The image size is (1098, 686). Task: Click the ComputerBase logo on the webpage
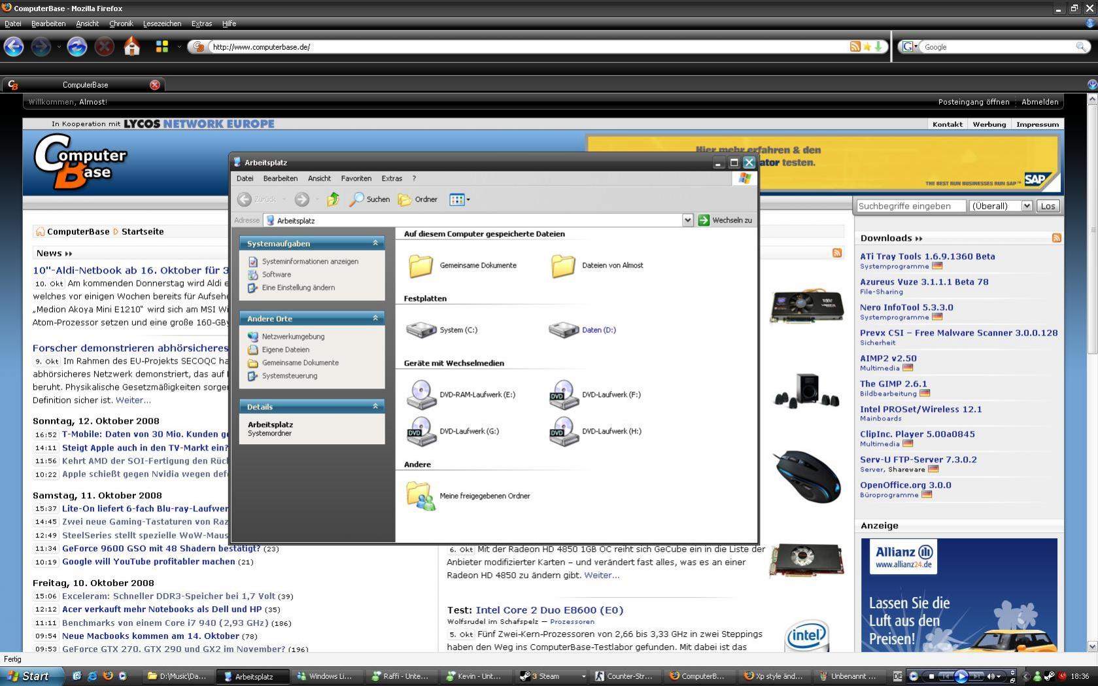click(x=80, y=162)
